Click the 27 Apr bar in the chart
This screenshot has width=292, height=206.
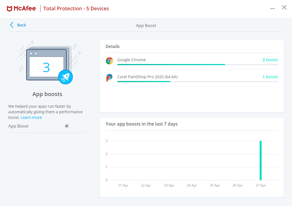click(261, 161)
